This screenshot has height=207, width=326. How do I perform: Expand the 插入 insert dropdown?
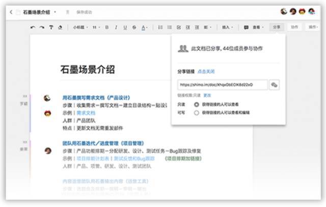(x=228, y=27)
